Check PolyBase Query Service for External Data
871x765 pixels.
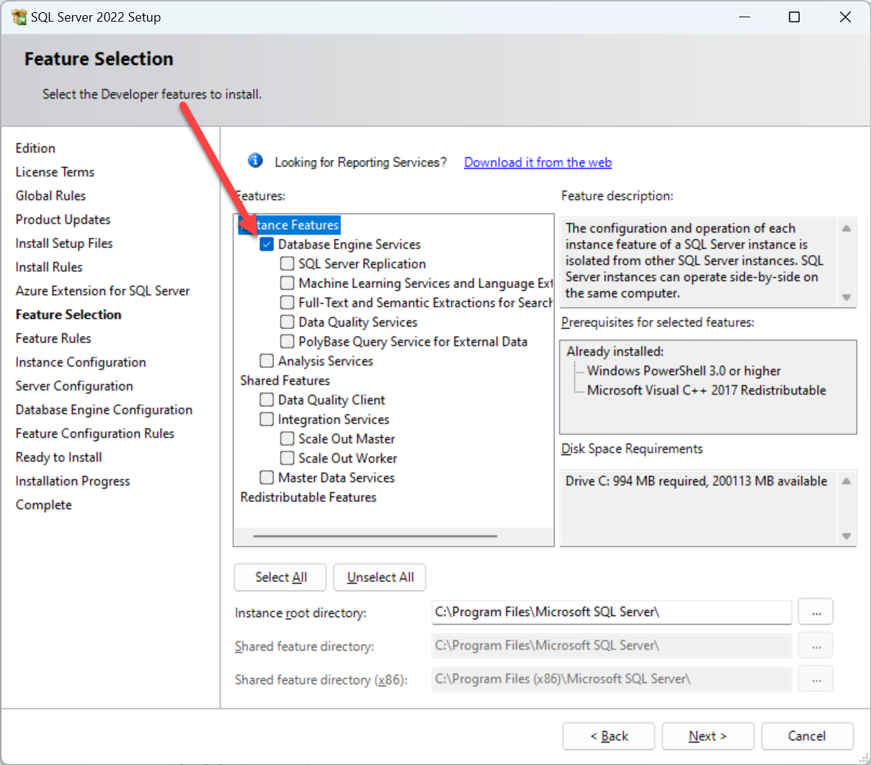pos(287,341)
